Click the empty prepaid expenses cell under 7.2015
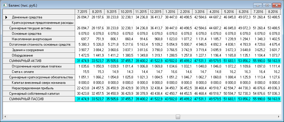 click(x=82, y=23)
